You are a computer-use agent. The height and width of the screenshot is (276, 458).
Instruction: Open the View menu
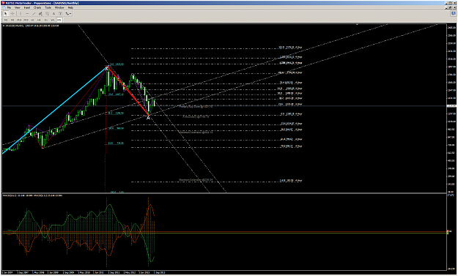click(18, 7)
